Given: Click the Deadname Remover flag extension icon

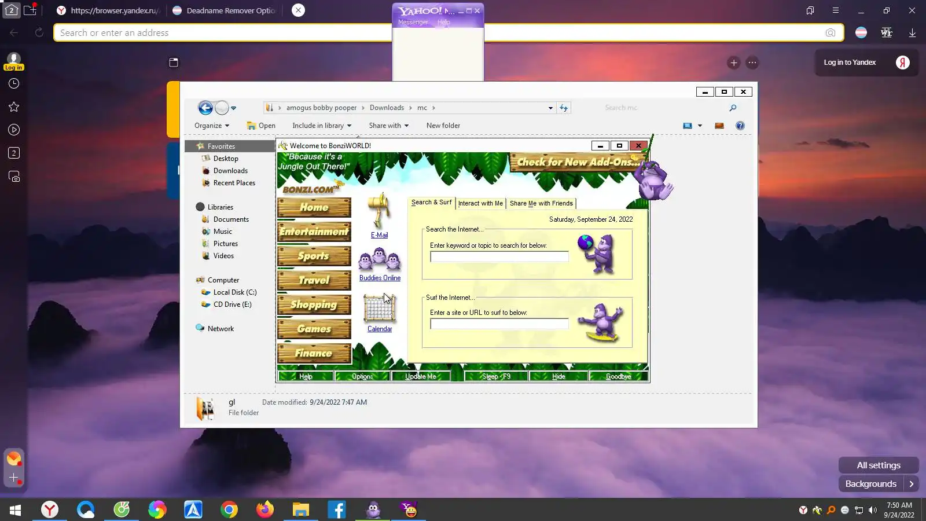Looking at the screenshot, I should coord(861,33).
